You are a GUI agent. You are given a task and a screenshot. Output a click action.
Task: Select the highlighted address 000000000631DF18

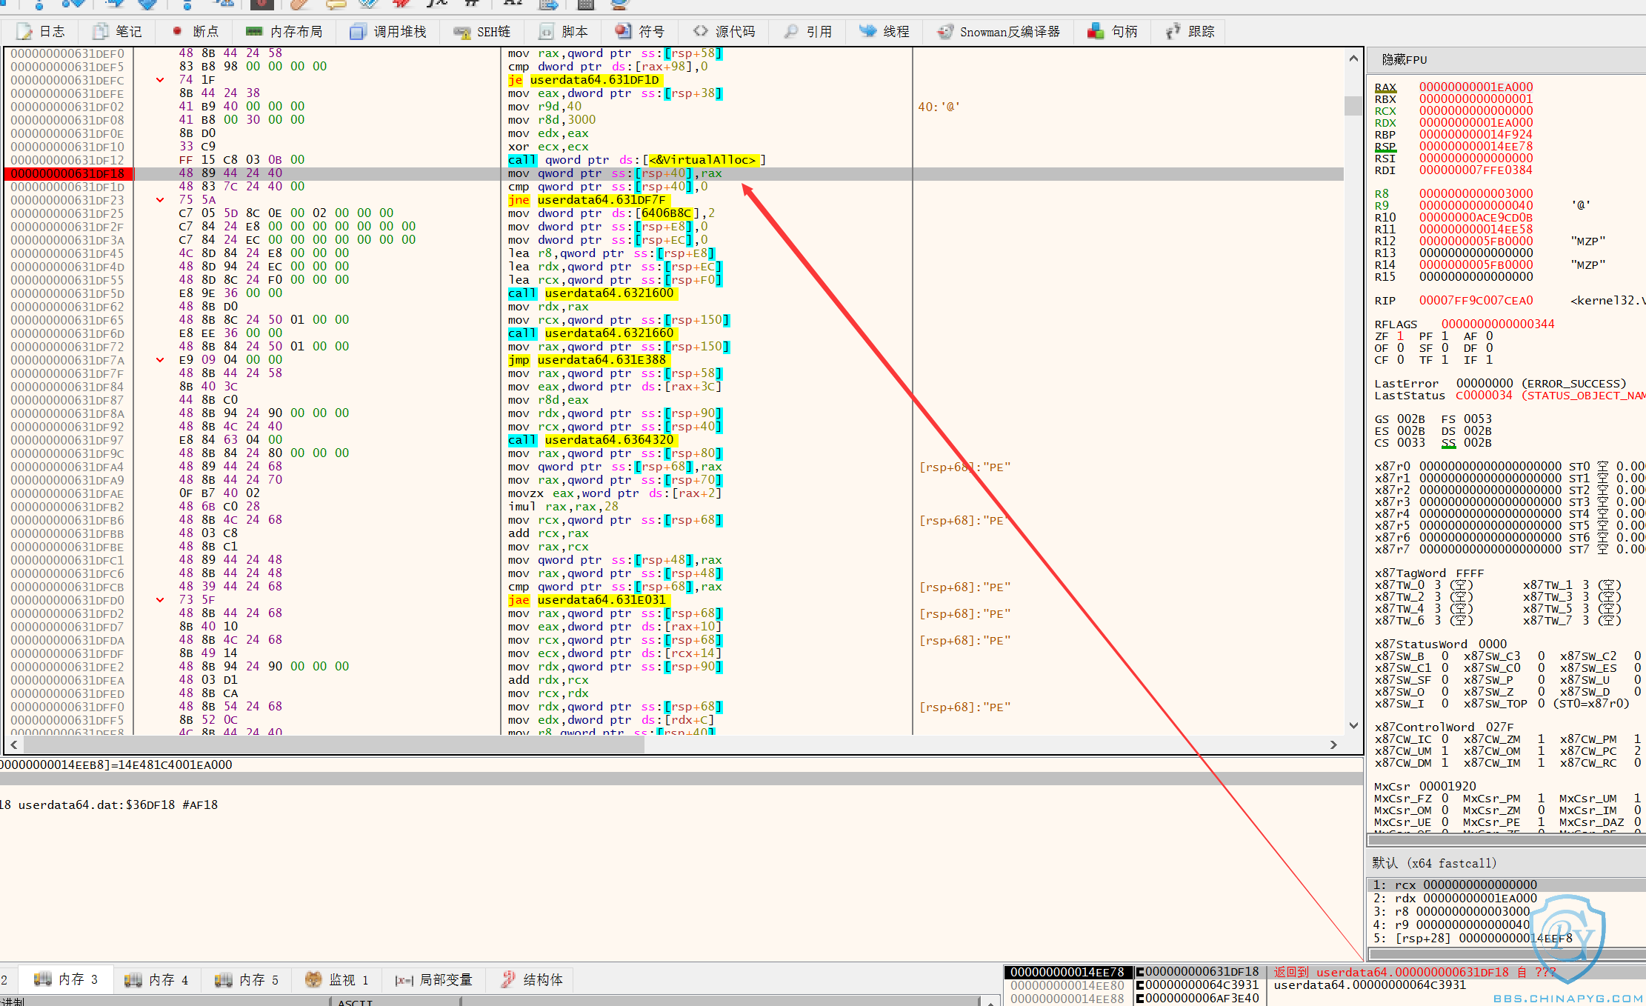(x=68, y=173)
